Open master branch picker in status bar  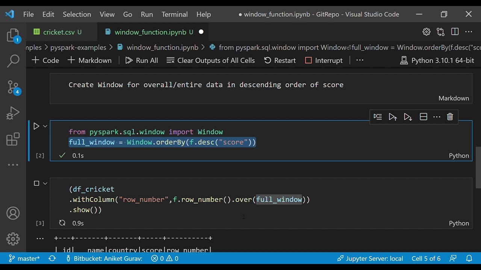pyautogui.click(x=24, y=258)
